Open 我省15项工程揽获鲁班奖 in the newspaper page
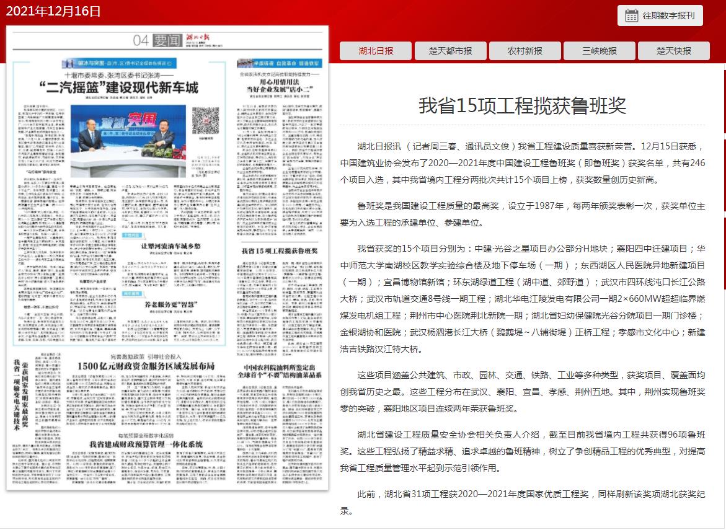Image resolution: width=726 pixels, height=530 pixels. [x=280, y=250]
